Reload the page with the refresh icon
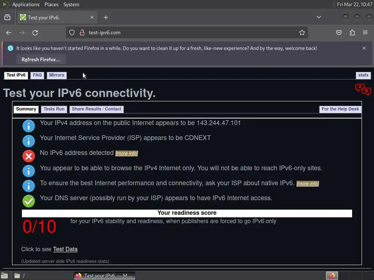Viewport: 374px width, 280px height. pyautogui.click(x=35, y=32)
